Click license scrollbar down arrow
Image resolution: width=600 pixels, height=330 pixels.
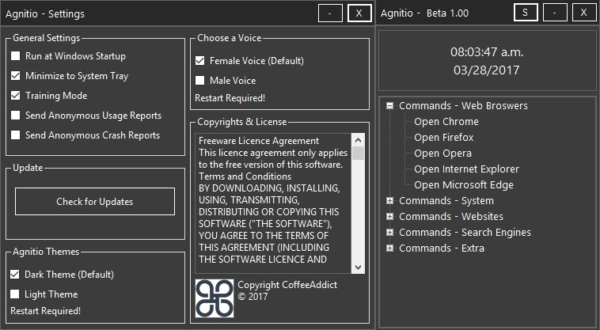point(358,267)
